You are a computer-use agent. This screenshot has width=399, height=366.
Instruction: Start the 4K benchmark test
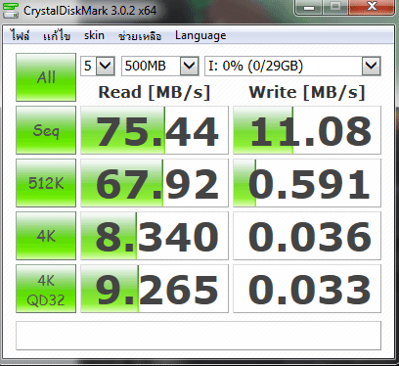(x=46, y=236)
